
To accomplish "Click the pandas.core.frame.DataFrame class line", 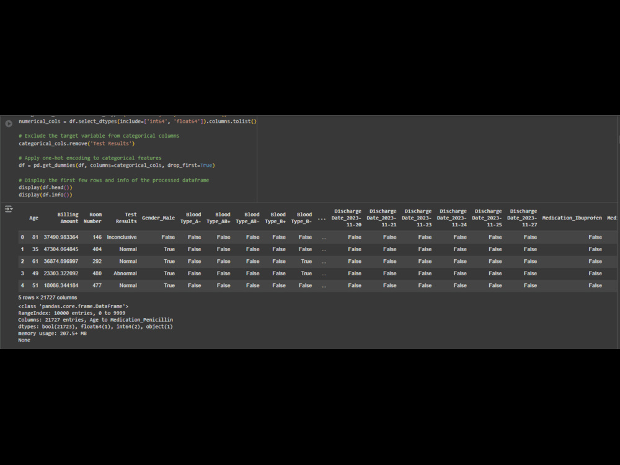I will pos(73,306).
